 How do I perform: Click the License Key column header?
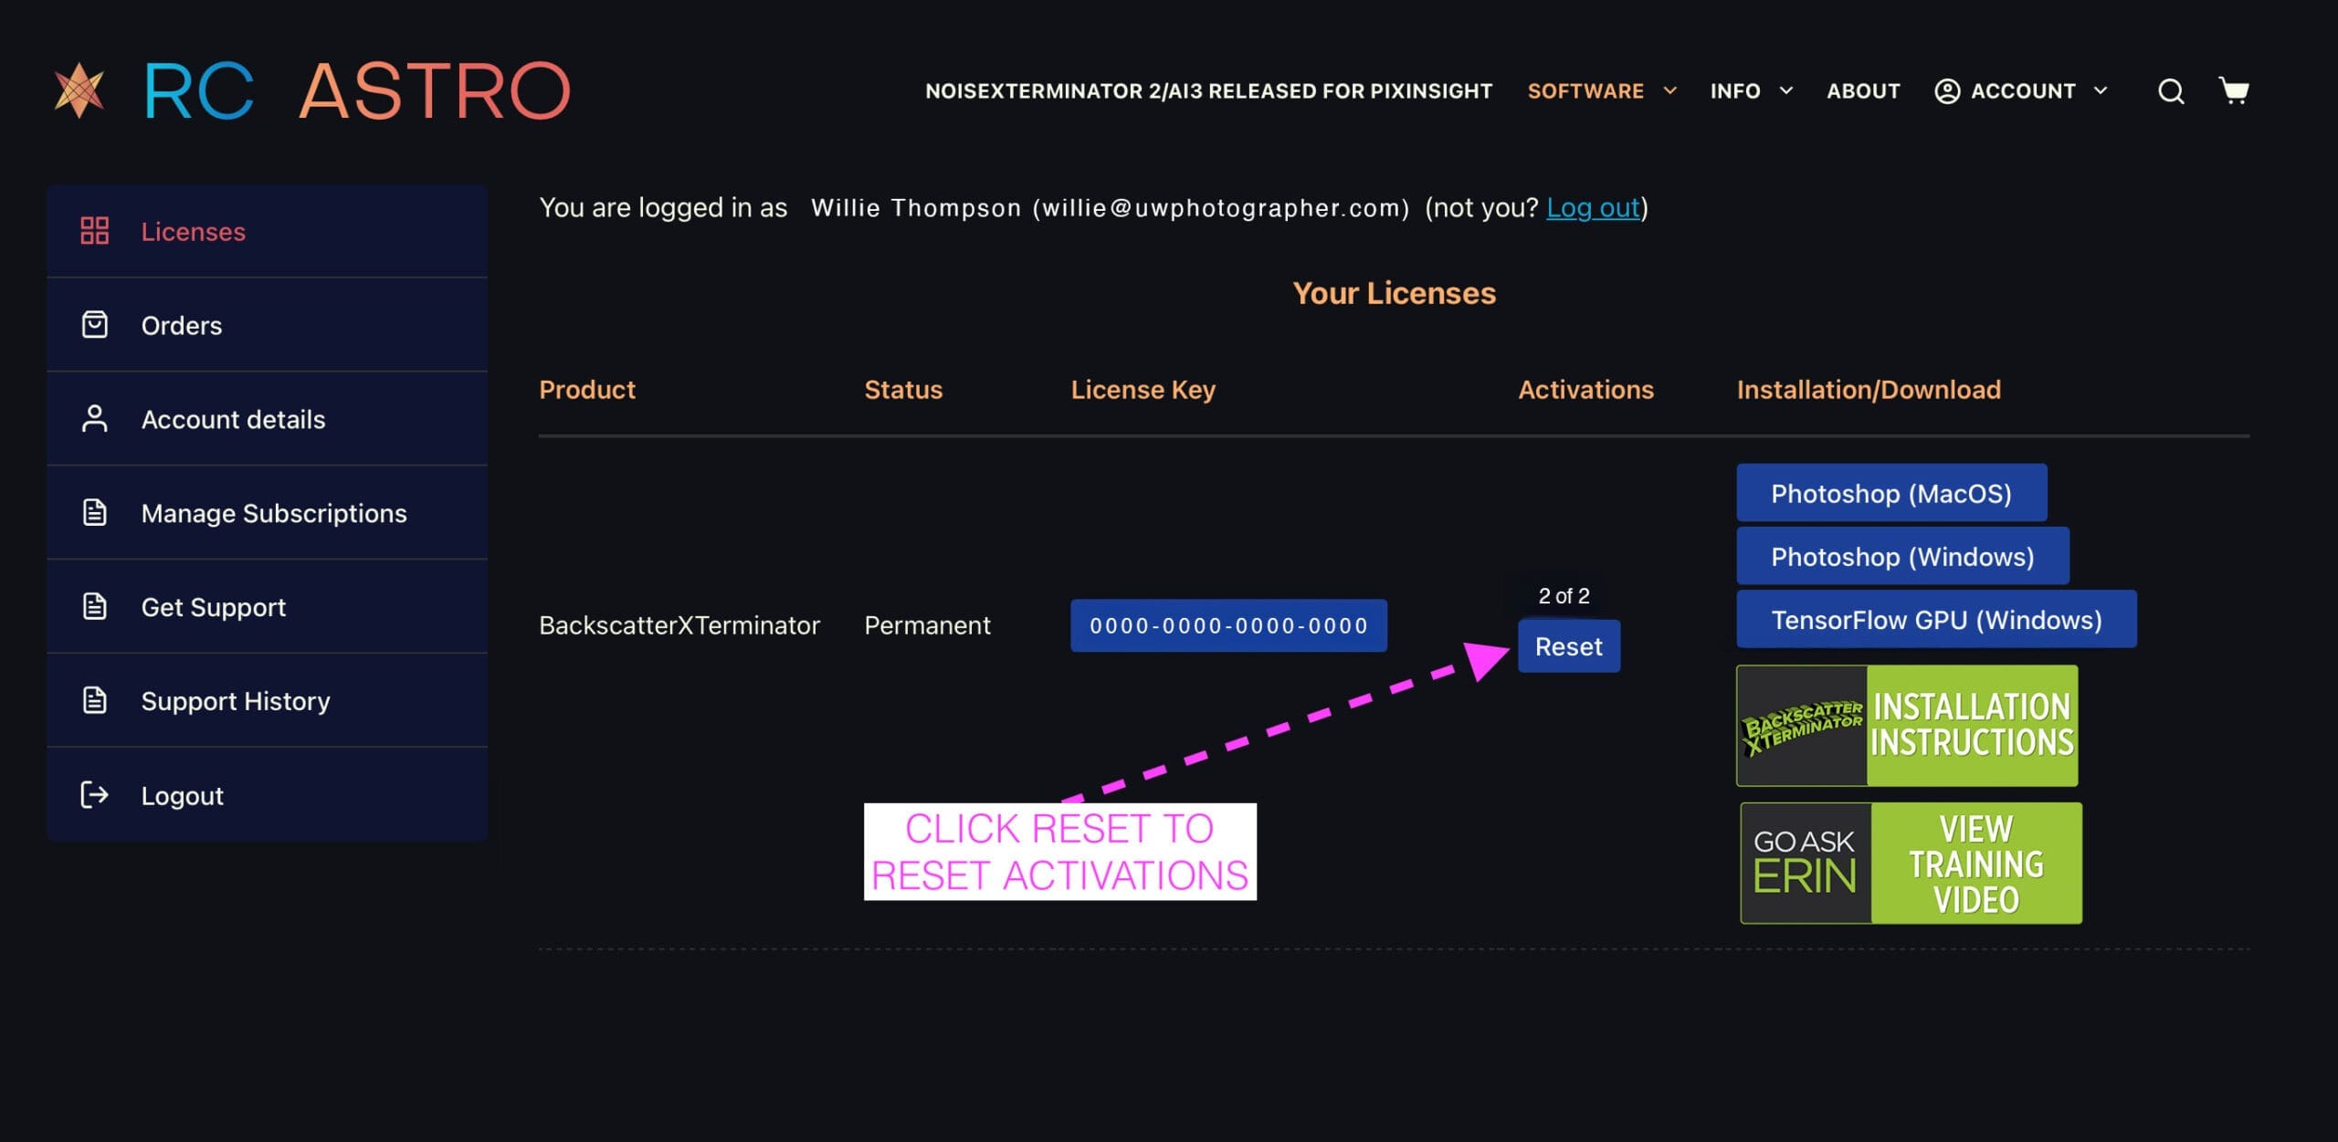click(1143, 390)
